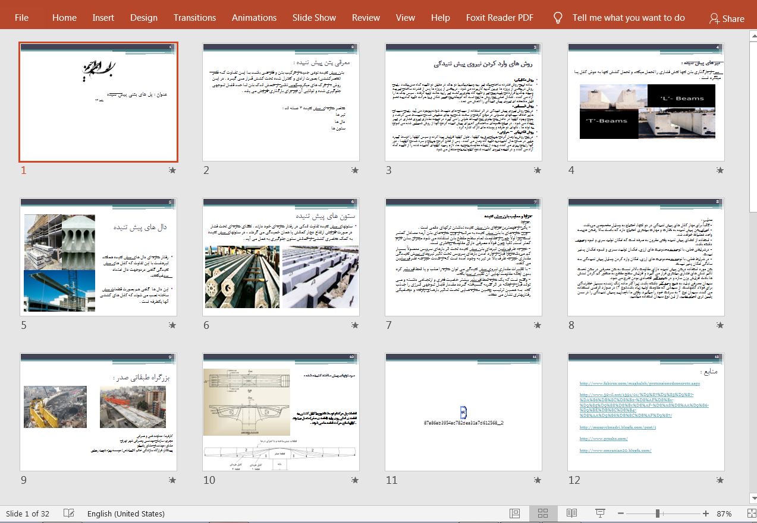Click the spell check notes icon
Screen dimensions: 757x523
(69, 514)
